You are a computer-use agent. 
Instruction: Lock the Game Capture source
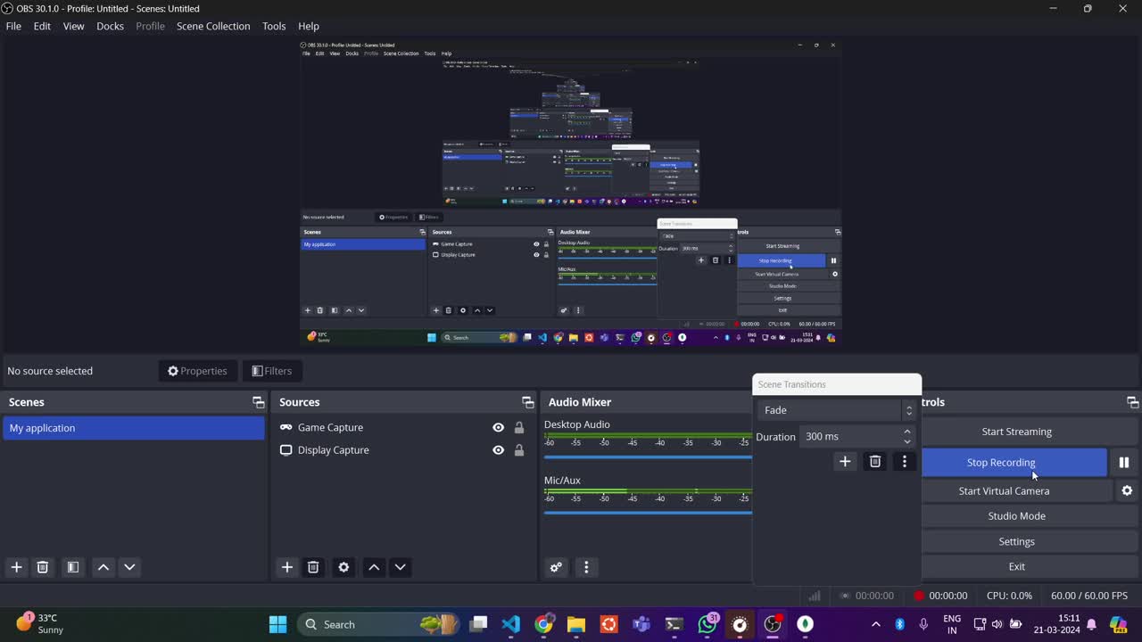point(518,427)
